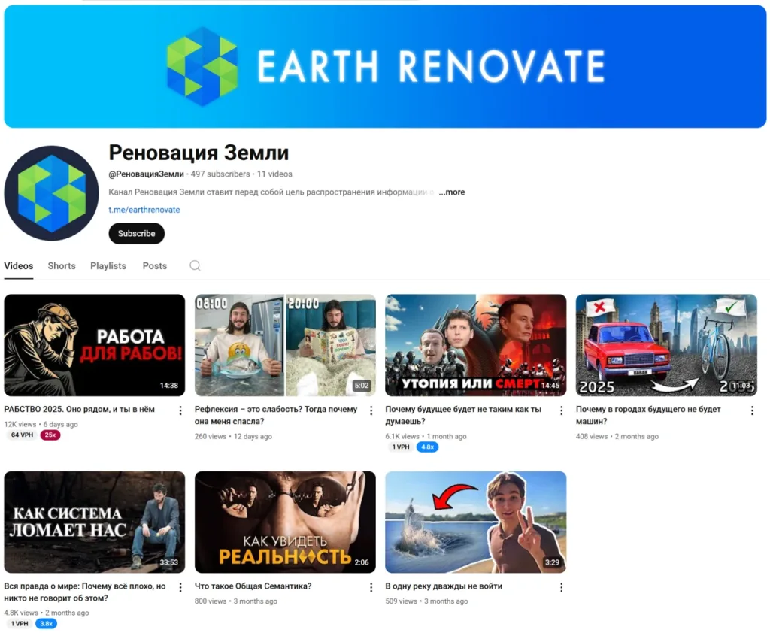Click the 25x multiplier badge
Image resolution: width=770 pixels, height=633 pixels.
point(50,435)
